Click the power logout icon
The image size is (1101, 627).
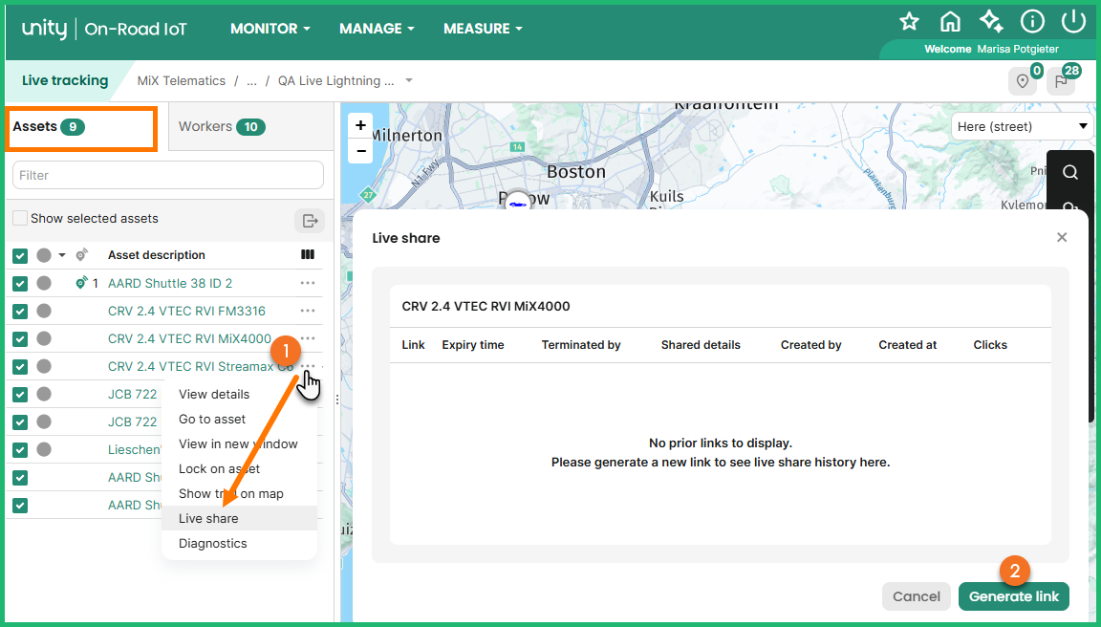(1073, 22)
